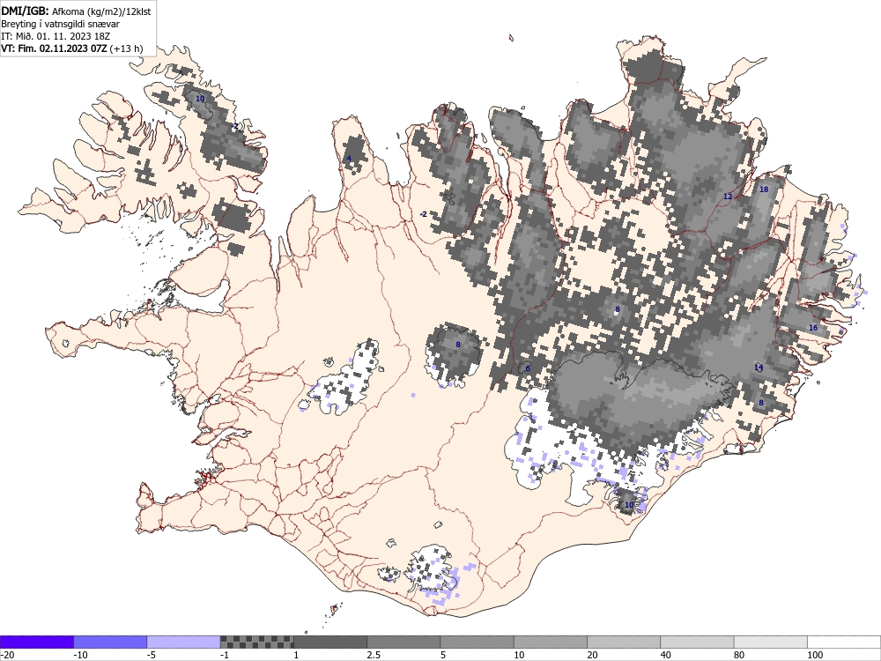The width and height of the screenshot is (881, 661).
Task: Click the gray 10 to 20 legend swatch
Action: 551,642
